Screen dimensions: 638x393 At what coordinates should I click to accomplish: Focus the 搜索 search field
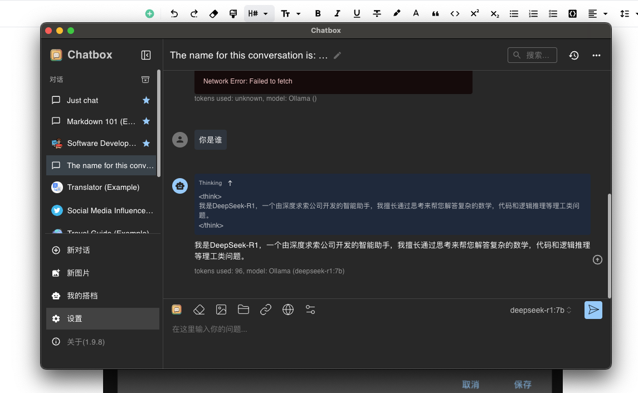click(532, 55)
